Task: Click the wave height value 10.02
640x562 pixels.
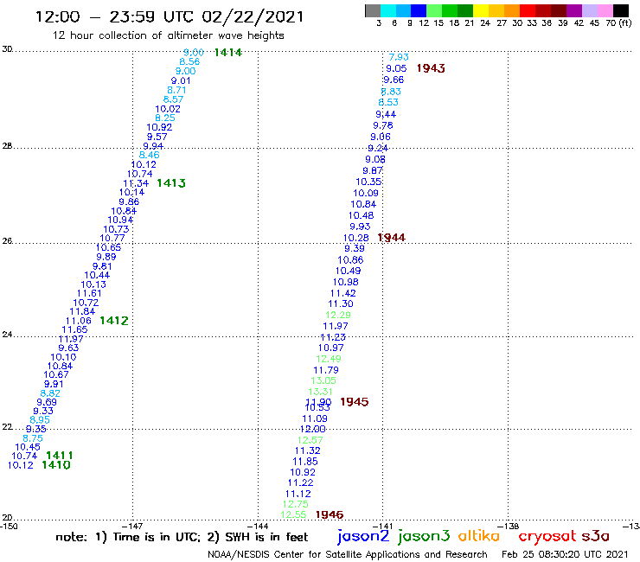Action: pos(167,110)
